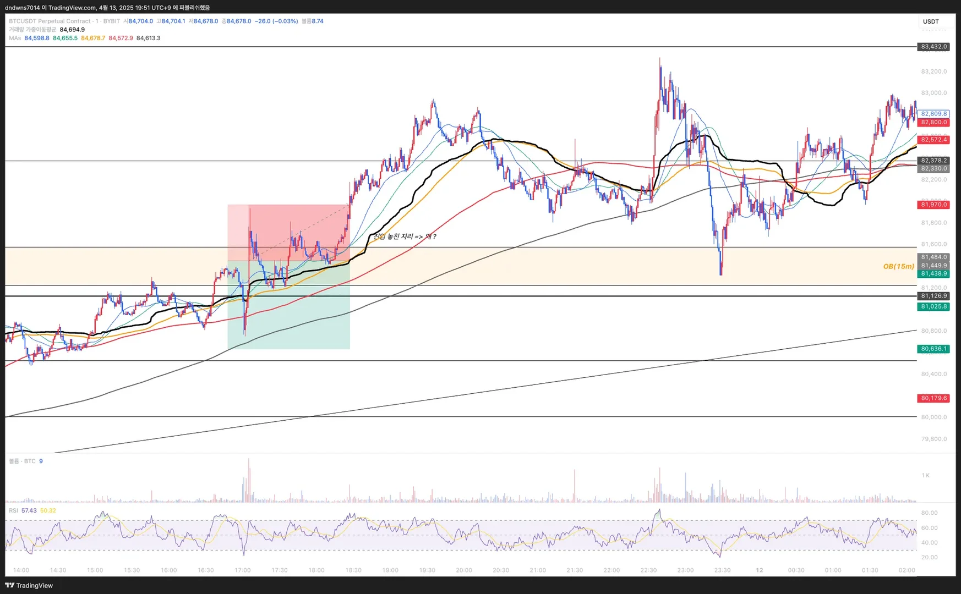Click the 82,378.2 horizontal line label
This screenshot has height=594, width=961.
pyautogui.click(x=933, y=161)
